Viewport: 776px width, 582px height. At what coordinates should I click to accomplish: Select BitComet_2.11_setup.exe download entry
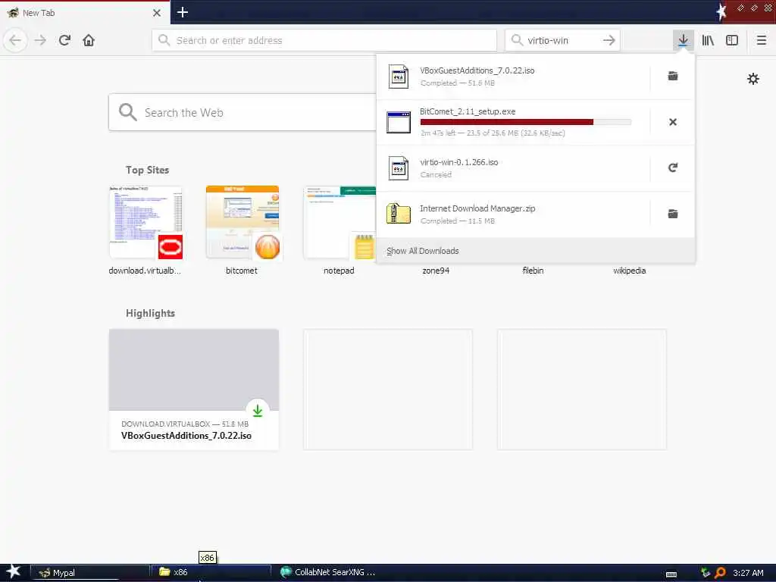tap(513, 122)
